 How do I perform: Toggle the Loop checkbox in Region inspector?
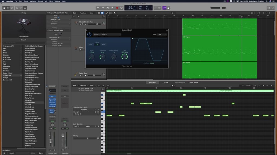[x=59, y=17]
